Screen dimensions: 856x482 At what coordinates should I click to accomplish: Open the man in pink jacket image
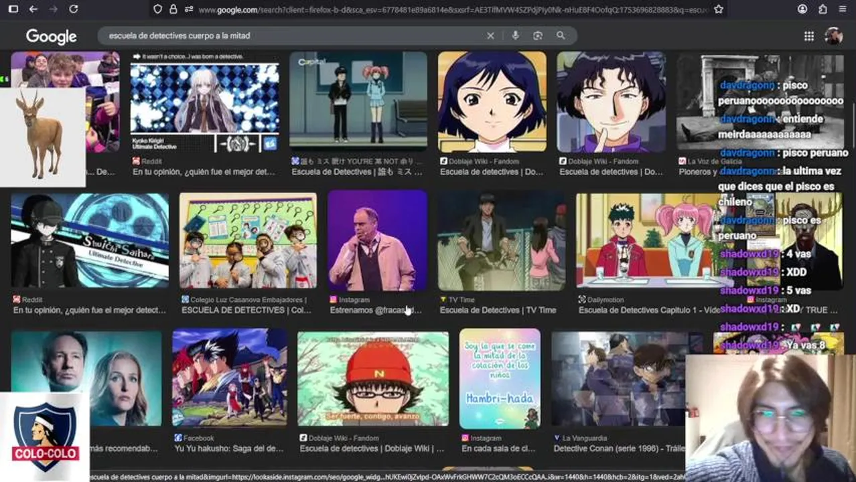pyautogui.click(x=378, y=240)
